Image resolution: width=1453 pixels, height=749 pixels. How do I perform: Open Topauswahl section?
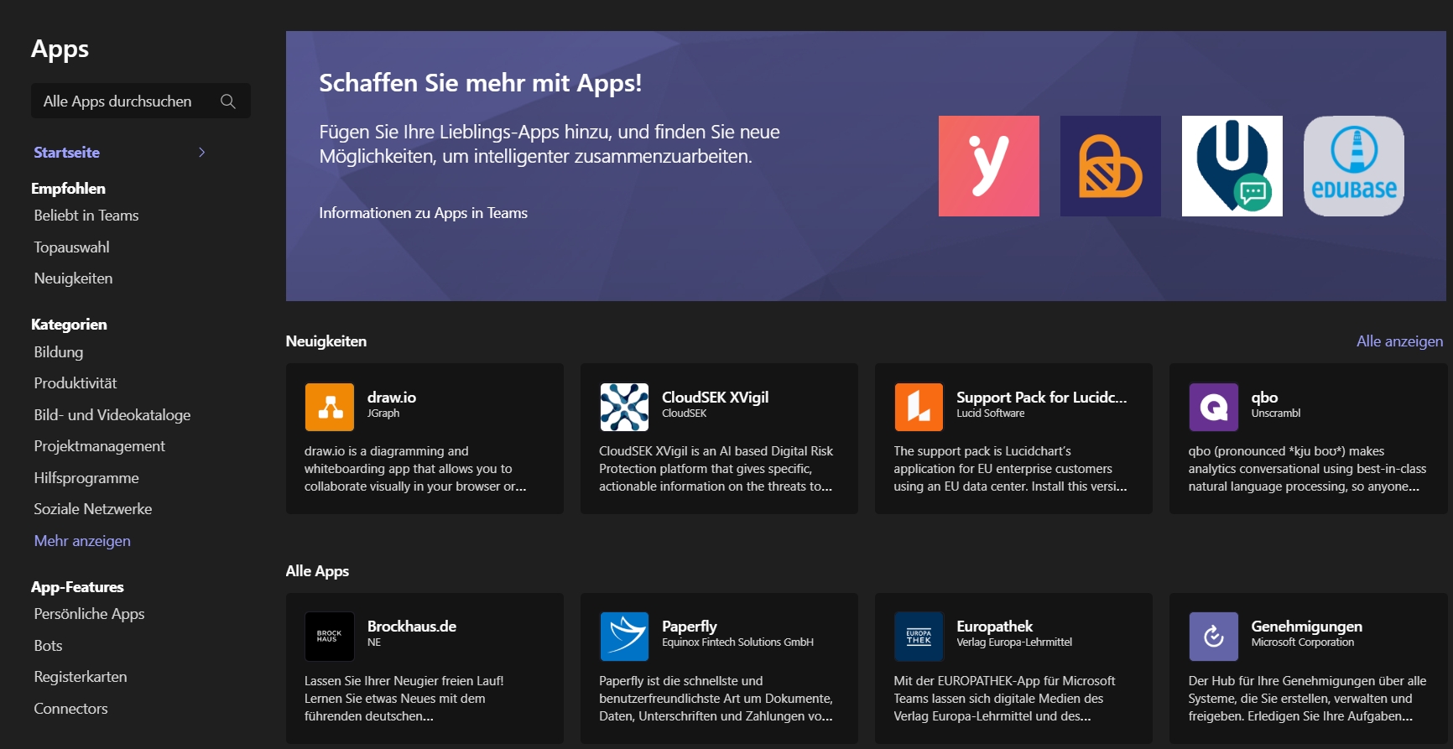[71, 247]
